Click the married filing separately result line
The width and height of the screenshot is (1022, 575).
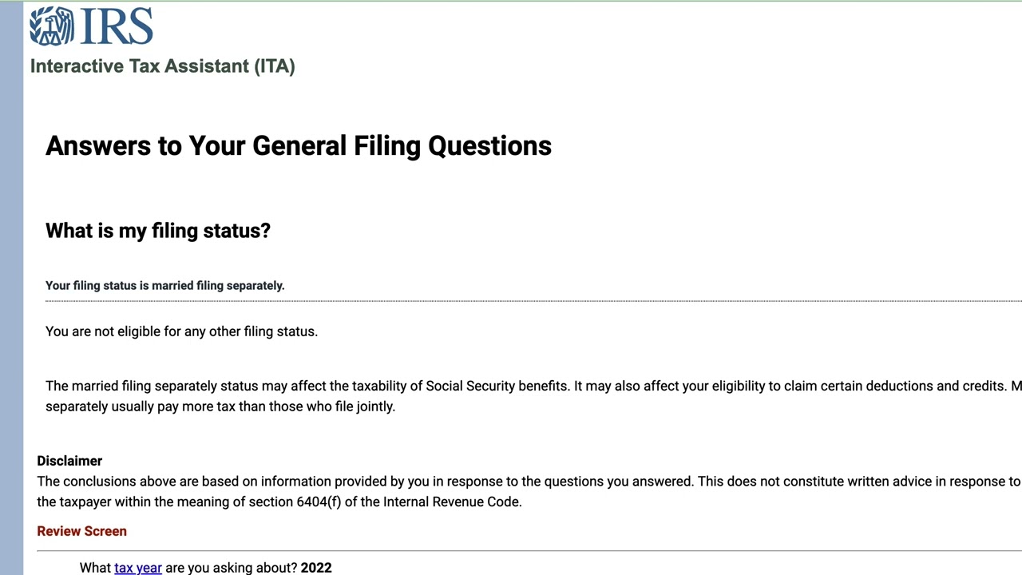pyautogui.click(x=164, y=286)
